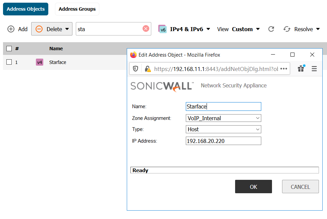
Task: Click the Firefox gift what's-new icon
Action: point(301,68)
